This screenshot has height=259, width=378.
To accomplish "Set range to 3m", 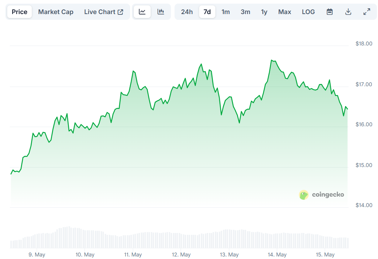I will click(x=245, y=12).
